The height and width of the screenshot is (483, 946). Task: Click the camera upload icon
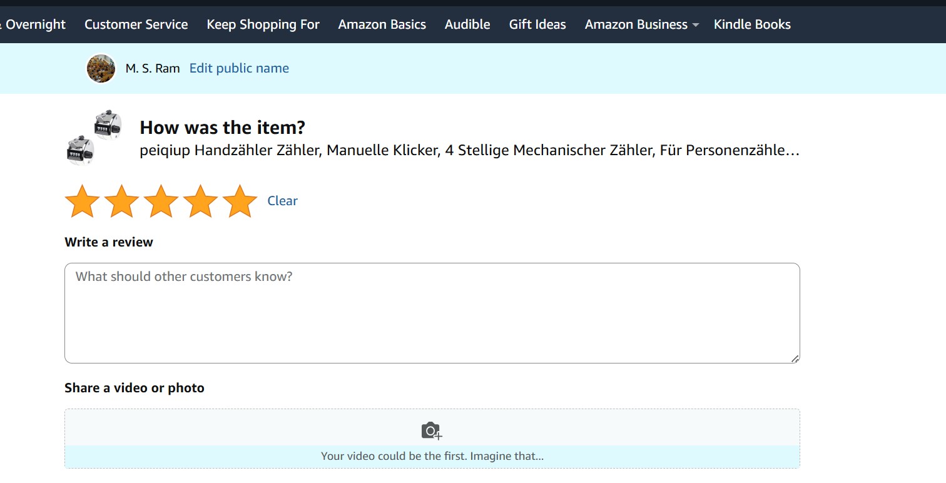[x=432, y=431]
